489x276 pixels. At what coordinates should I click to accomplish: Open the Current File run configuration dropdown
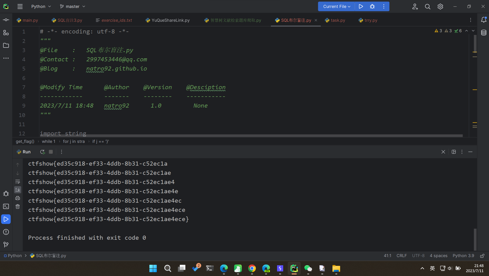coord(337,6)
